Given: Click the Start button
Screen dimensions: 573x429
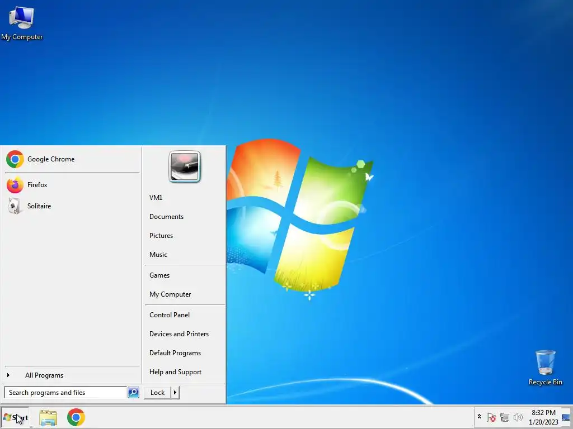Looking at the screenshot, I should point(15,417).
